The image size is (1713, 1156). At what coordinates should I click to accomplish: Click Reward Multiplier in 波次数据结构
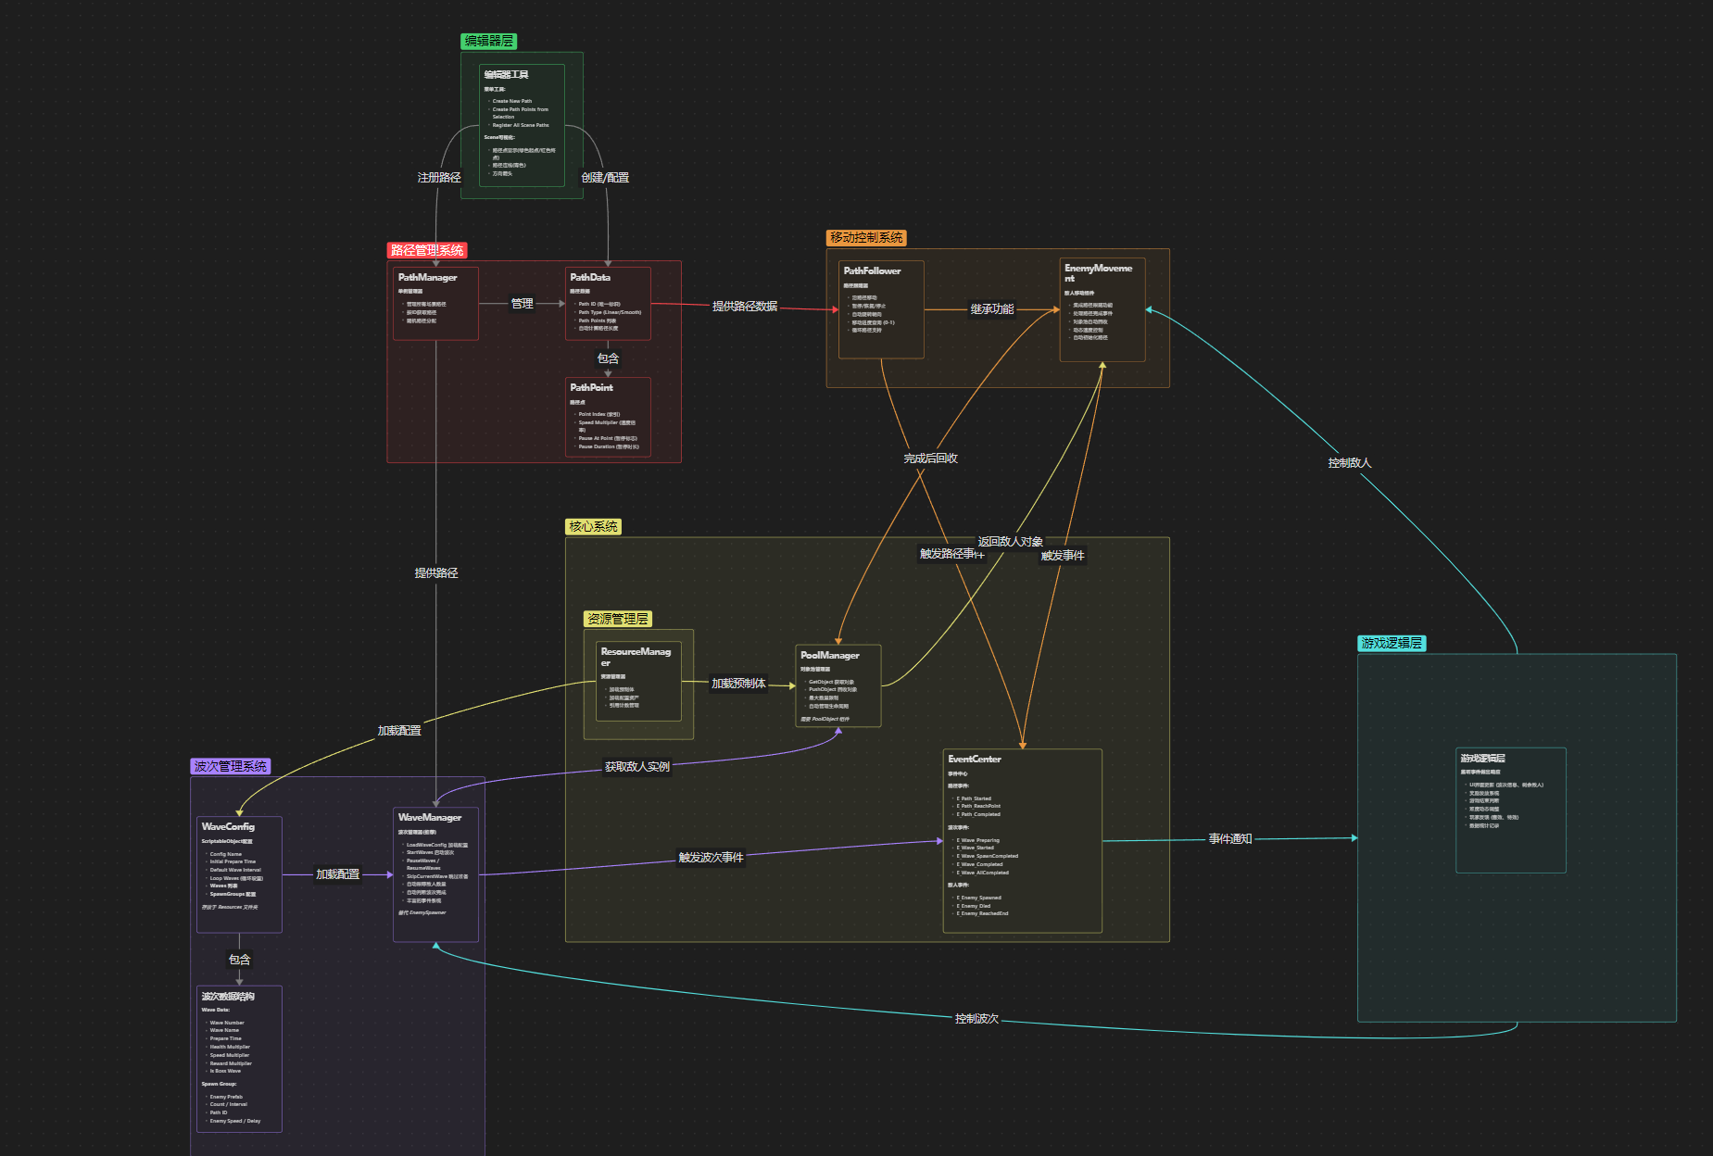click(231, 1063)
